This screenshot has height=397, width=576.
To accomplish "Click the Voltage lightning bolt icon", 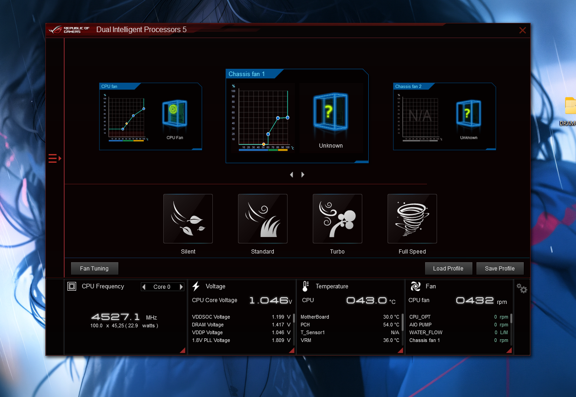I will (196, 287).
